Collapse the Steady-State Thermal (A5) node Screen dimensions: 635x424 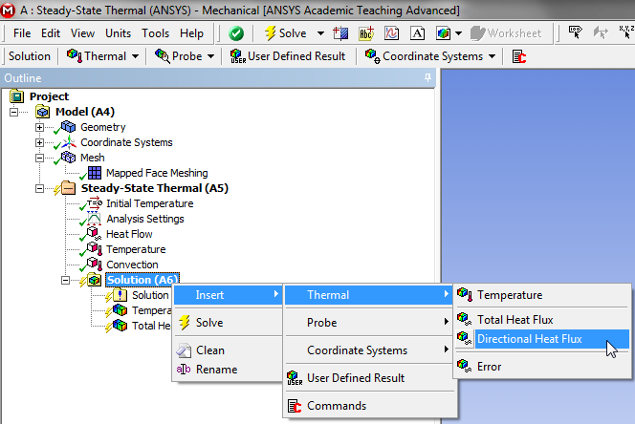(39, 188)
